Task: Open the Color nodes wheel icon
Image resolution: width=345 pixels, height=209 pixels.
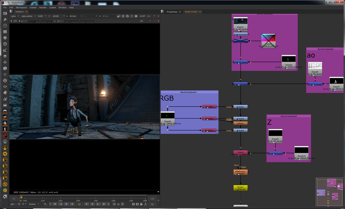Action: 5,38
